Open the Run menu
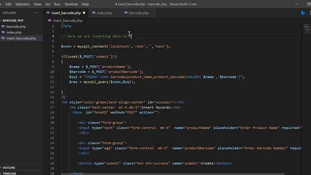 coord(57,4)
